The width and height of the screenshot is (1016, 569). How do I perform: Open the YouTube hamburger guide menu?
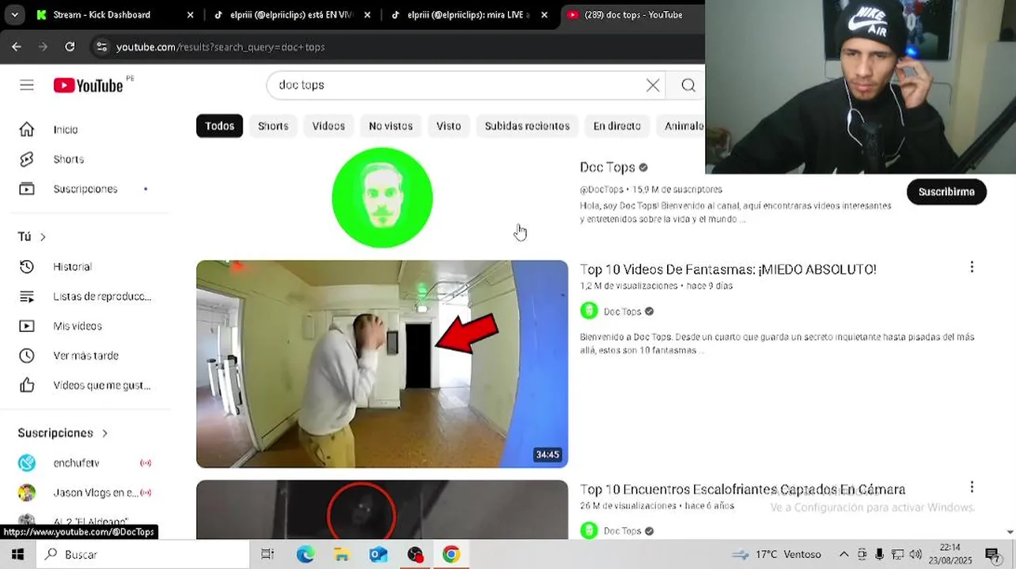point(27,85)
